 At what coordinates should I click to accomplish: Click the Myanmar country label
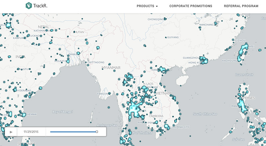[x=111, y=68]
